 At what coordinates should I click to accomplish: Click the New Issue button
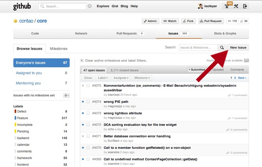(238, 48)
